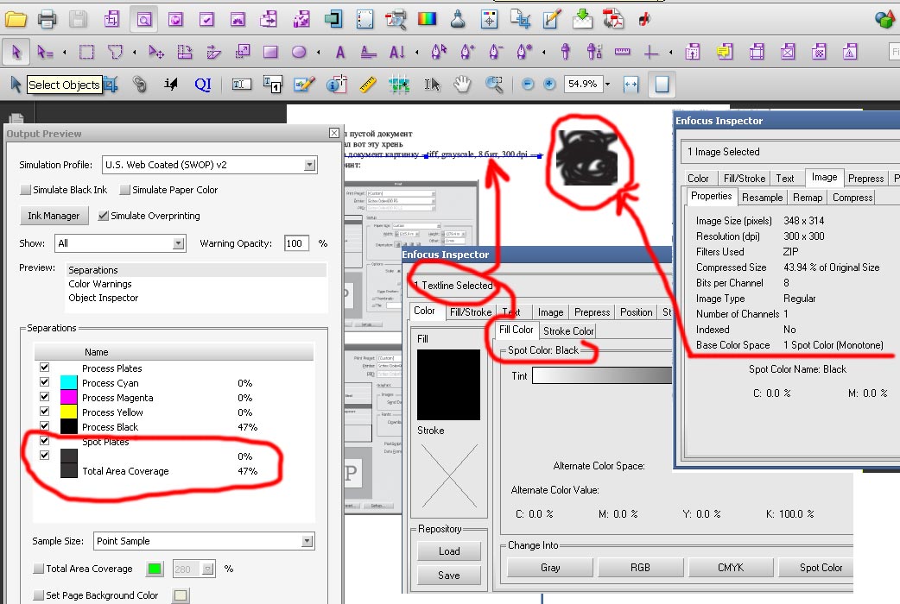The width and height of the screenshot is (900, 604).
Task: Open the Show dropdown set to All
Action: coord(120,243)
